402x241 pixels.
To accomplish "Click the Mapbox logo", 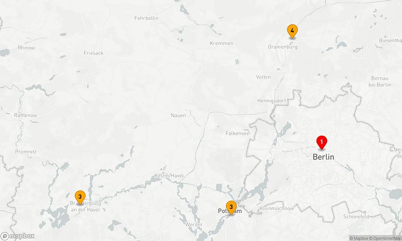I will point(18,236).
